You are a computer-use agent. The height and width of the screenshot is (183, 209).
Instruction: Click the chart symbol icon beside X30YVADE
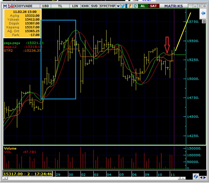(x=11, y=6)
